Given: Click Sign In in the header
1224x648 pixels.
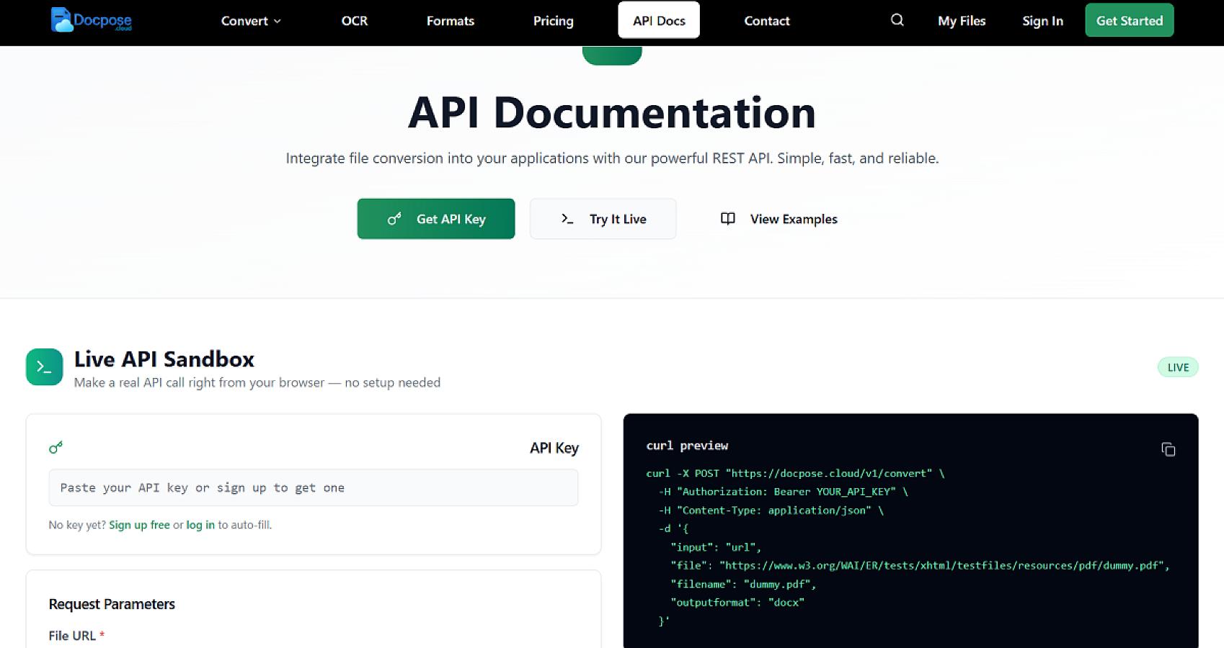Looking at the screenshot, I should (1042, 21).
